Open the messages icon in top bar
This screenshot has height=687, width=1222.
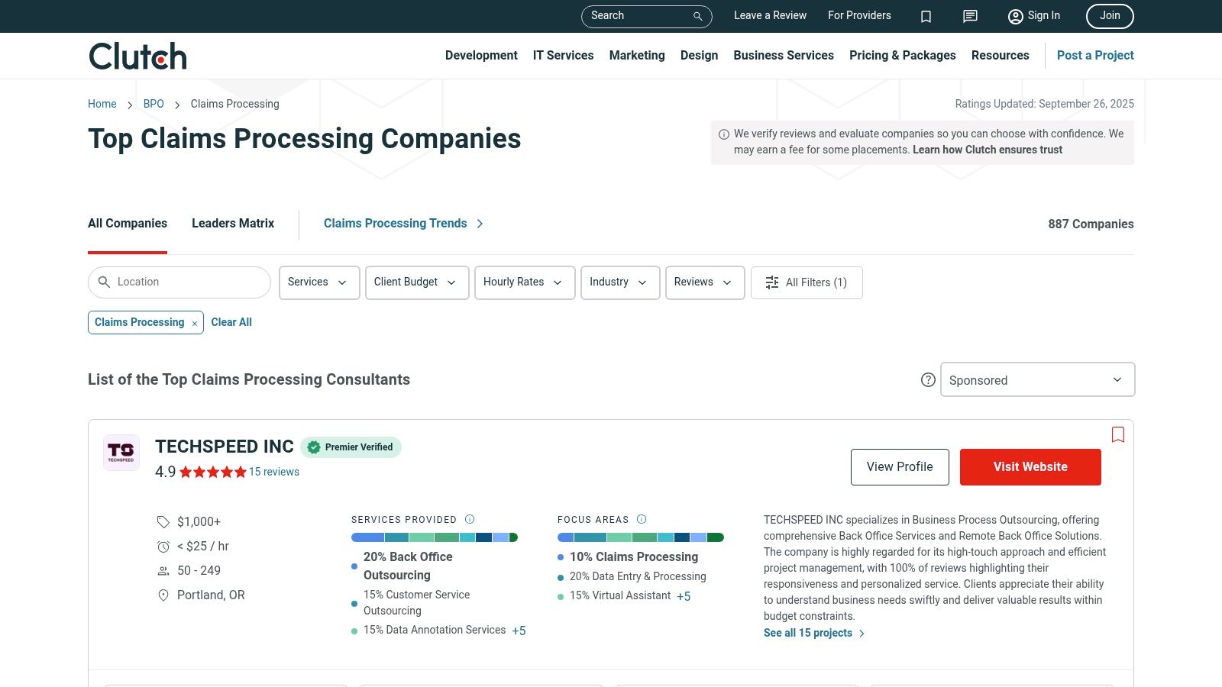(970, 16)
